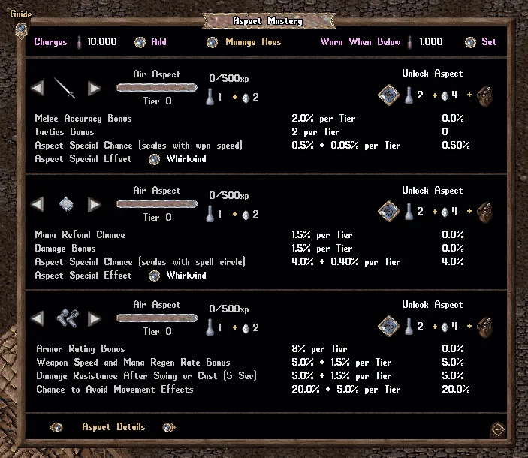Go to next spell aspect arrow

point(95,205)
